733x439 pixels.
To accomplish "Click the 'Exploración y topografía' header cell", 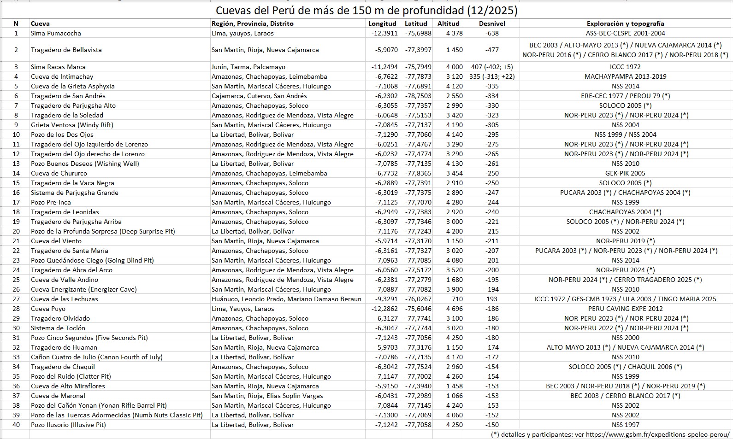I will click(625, 23).
